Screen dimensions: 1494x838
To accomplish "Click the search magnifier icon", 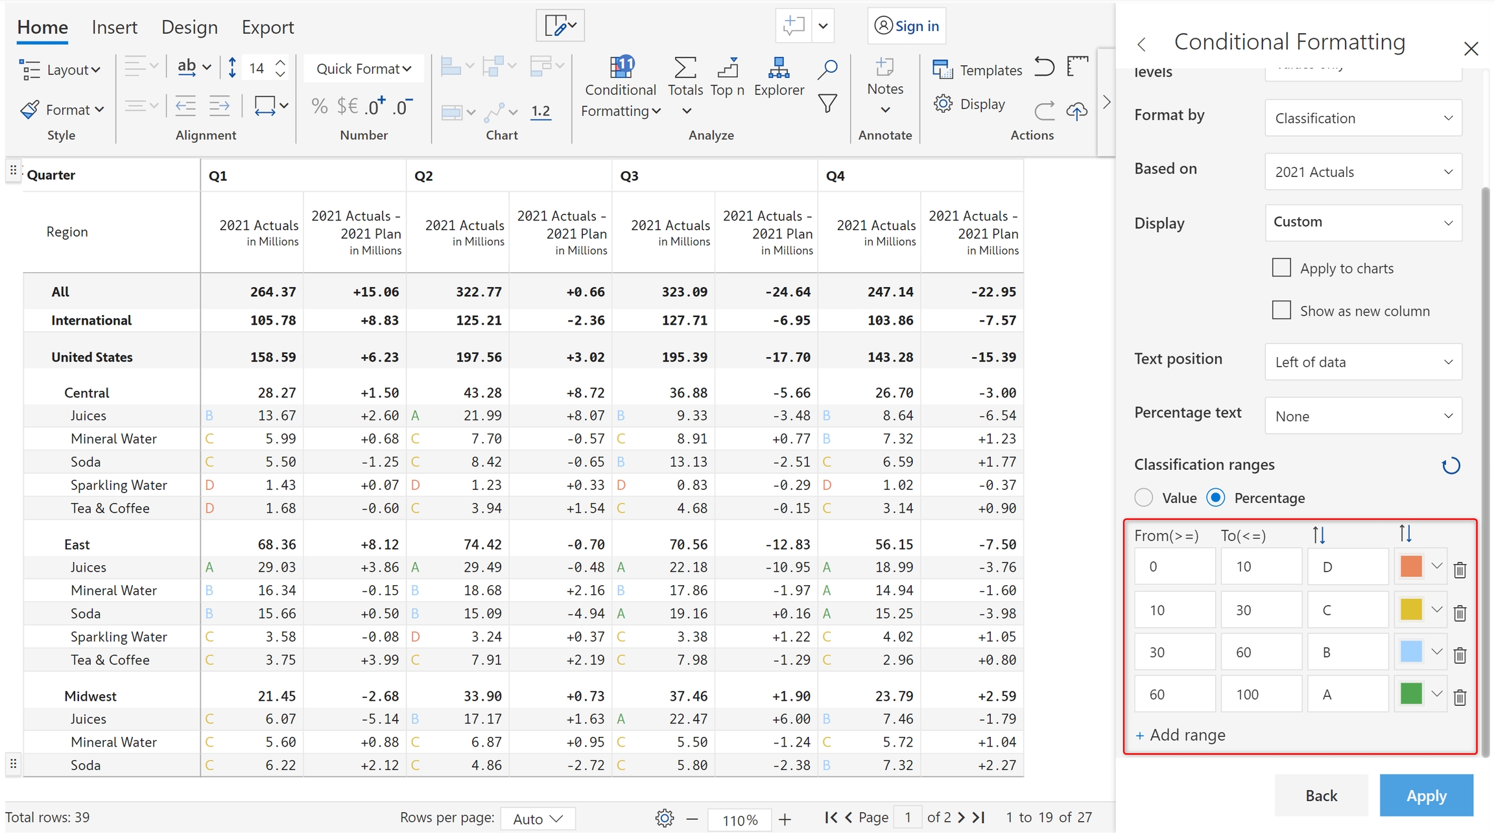I will pos(827,69).
